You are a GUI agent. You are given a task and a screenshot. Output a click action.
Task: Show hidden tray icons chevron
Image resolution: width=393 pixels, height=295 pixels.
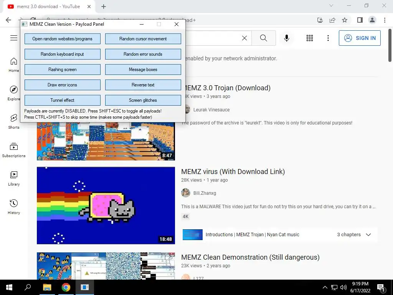point(325,287)
